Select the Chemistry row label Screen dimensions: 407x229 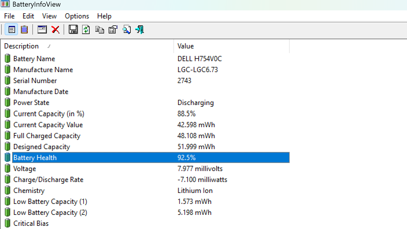tap(29, 191)
